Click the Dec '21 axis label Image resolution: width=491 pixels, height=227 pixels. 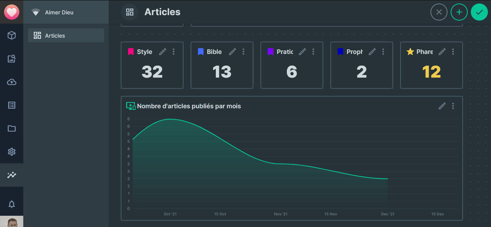(x=388, y=214)
